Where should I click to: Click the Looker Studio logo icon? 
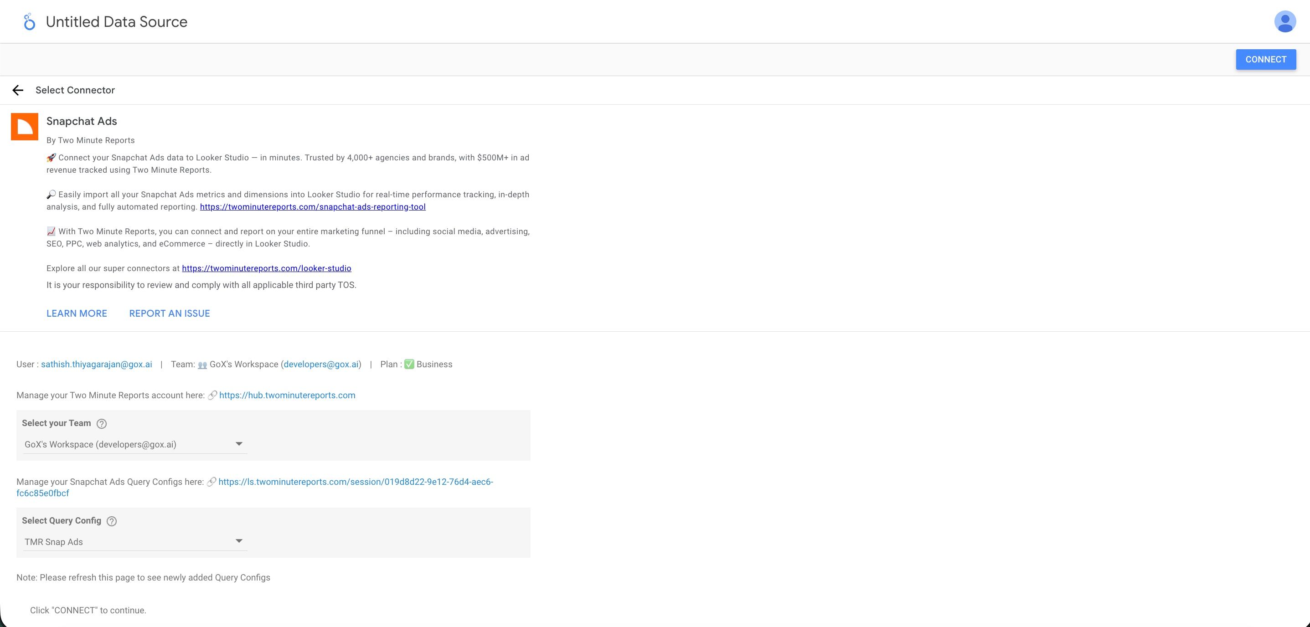tap(29, 21)
